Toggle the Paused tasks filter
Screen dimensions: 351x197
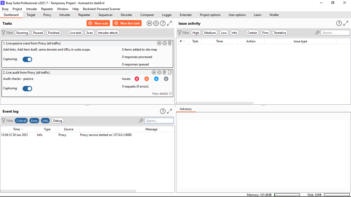tap(38, 33)
